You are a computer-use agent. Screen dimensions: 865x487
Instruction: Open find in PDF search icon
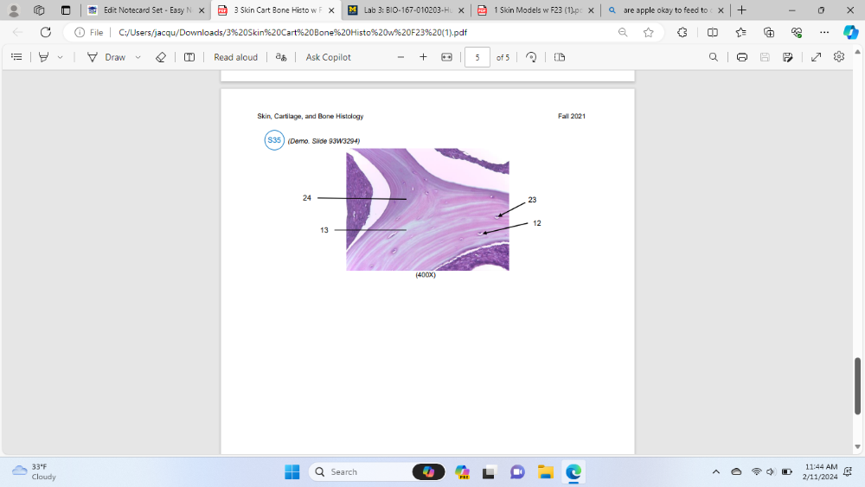[713, 57]
